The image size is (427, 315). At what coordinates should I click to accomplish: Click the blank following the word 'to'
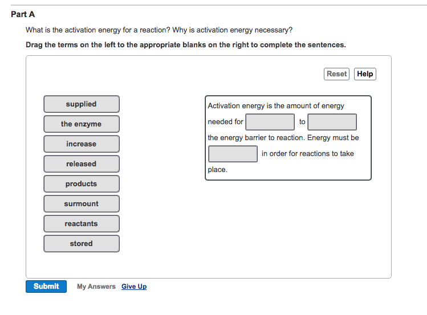coord(332,122)
